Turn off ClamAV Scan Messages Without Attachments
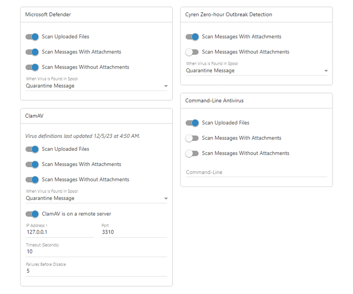The height and width of the screenshot is (294, 353). [32, 180]
